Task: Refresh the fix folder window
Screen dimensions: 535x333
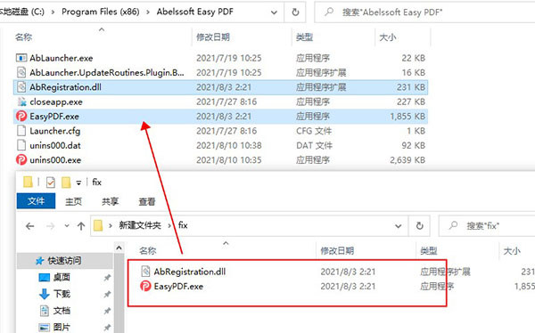Action: point(419,225)
